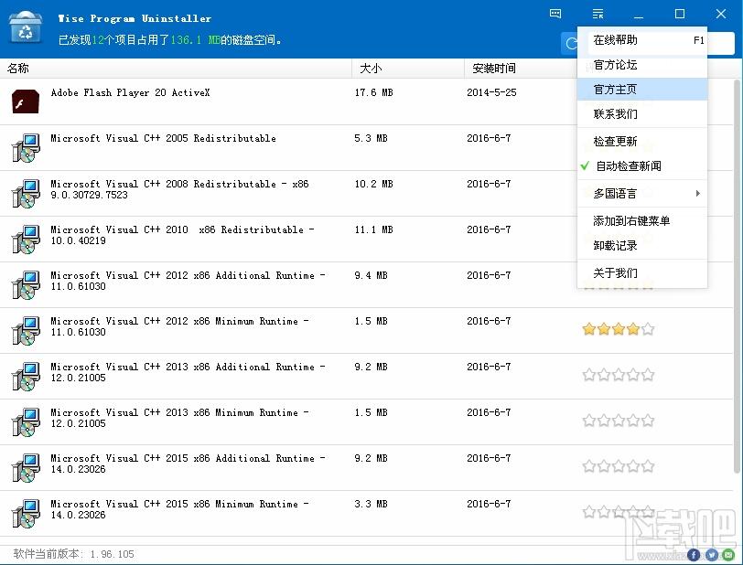Expand the 多国语言 submenu
Screen dimensions: 743x565
coord(642,193)
